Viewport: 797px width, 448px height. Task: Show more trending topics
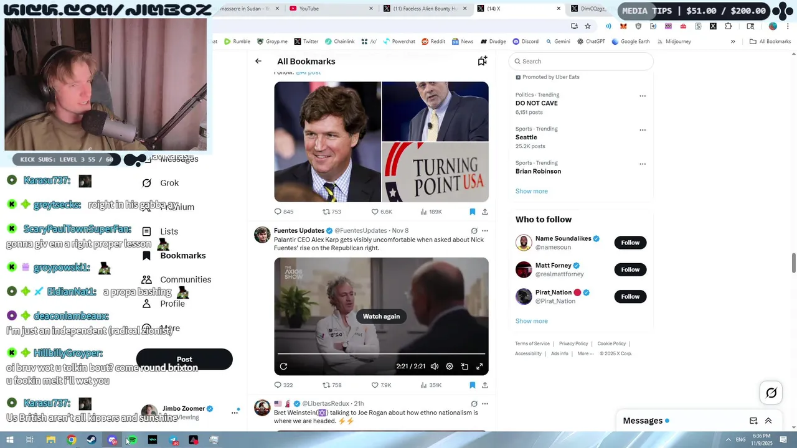531,191
